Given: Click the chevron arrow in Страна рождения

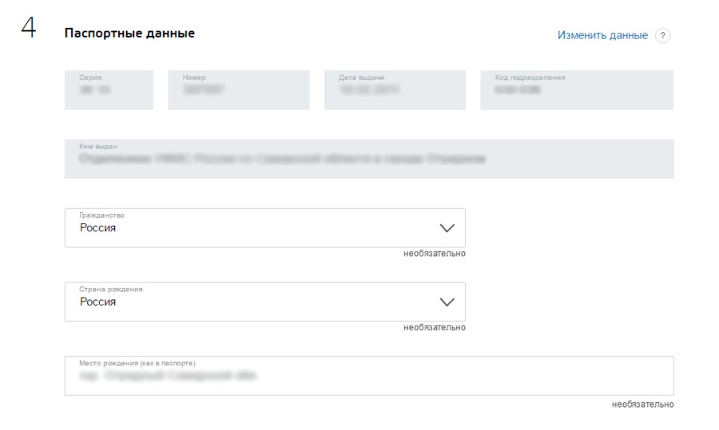Looking at the screenshot, I should [447, 302].
